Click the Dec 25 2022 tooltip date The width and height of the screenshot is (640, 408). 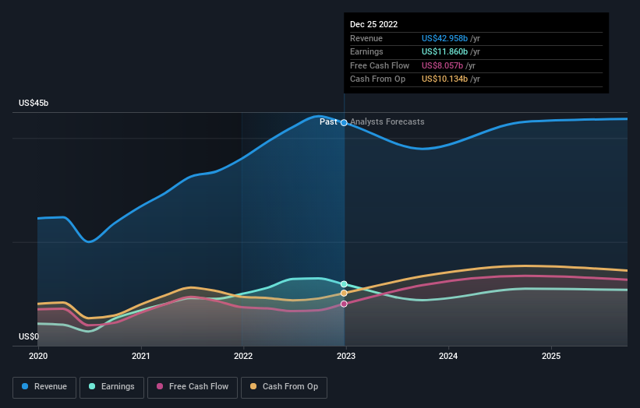pyautogui.click(x=373, y=24)
